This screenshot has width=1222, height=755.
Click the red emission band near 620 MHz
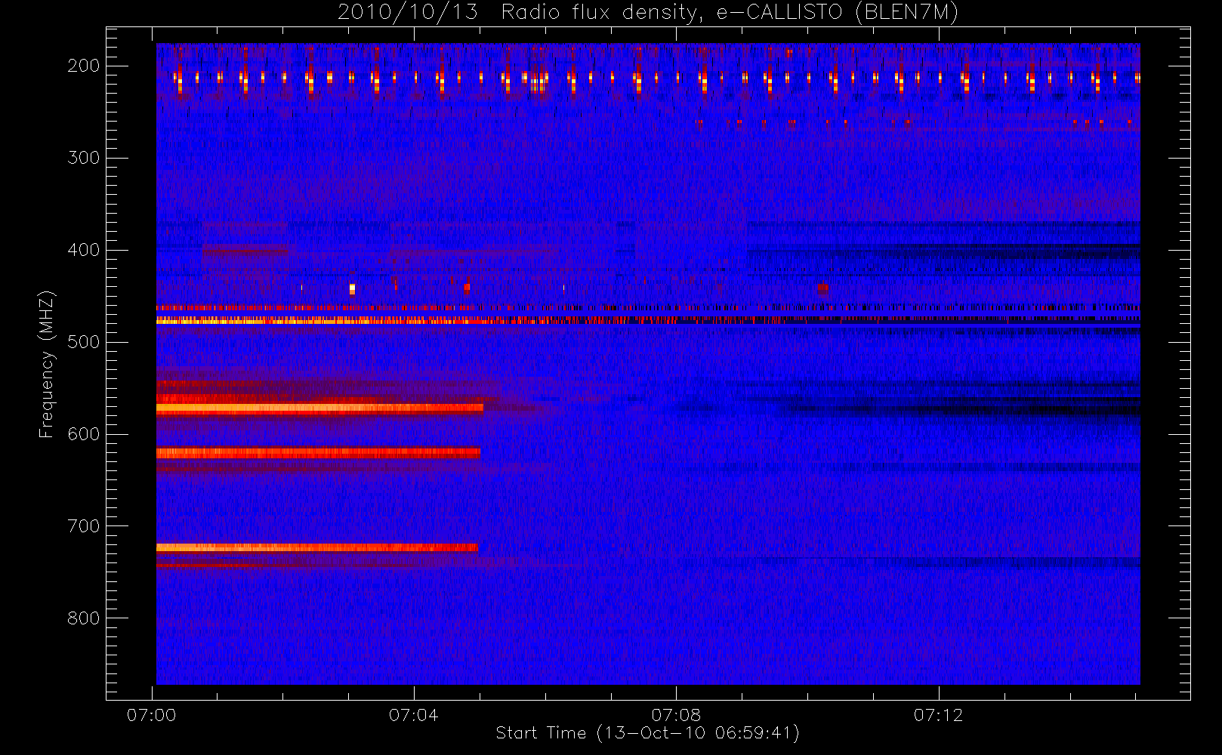point(318,453)
